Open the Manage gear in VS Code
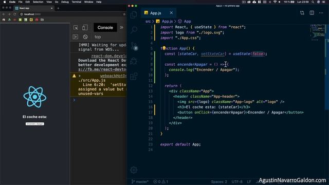Viewport: 329px width, 185px height. pos(134,170)
